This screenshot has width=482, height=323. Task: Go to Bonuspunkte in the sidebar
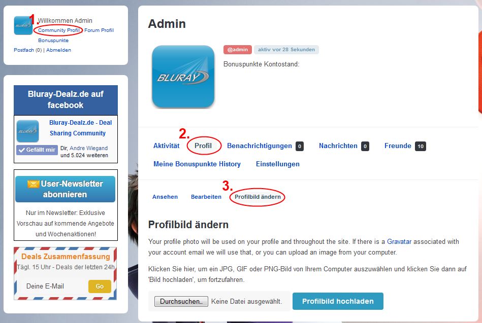[53, 40]
